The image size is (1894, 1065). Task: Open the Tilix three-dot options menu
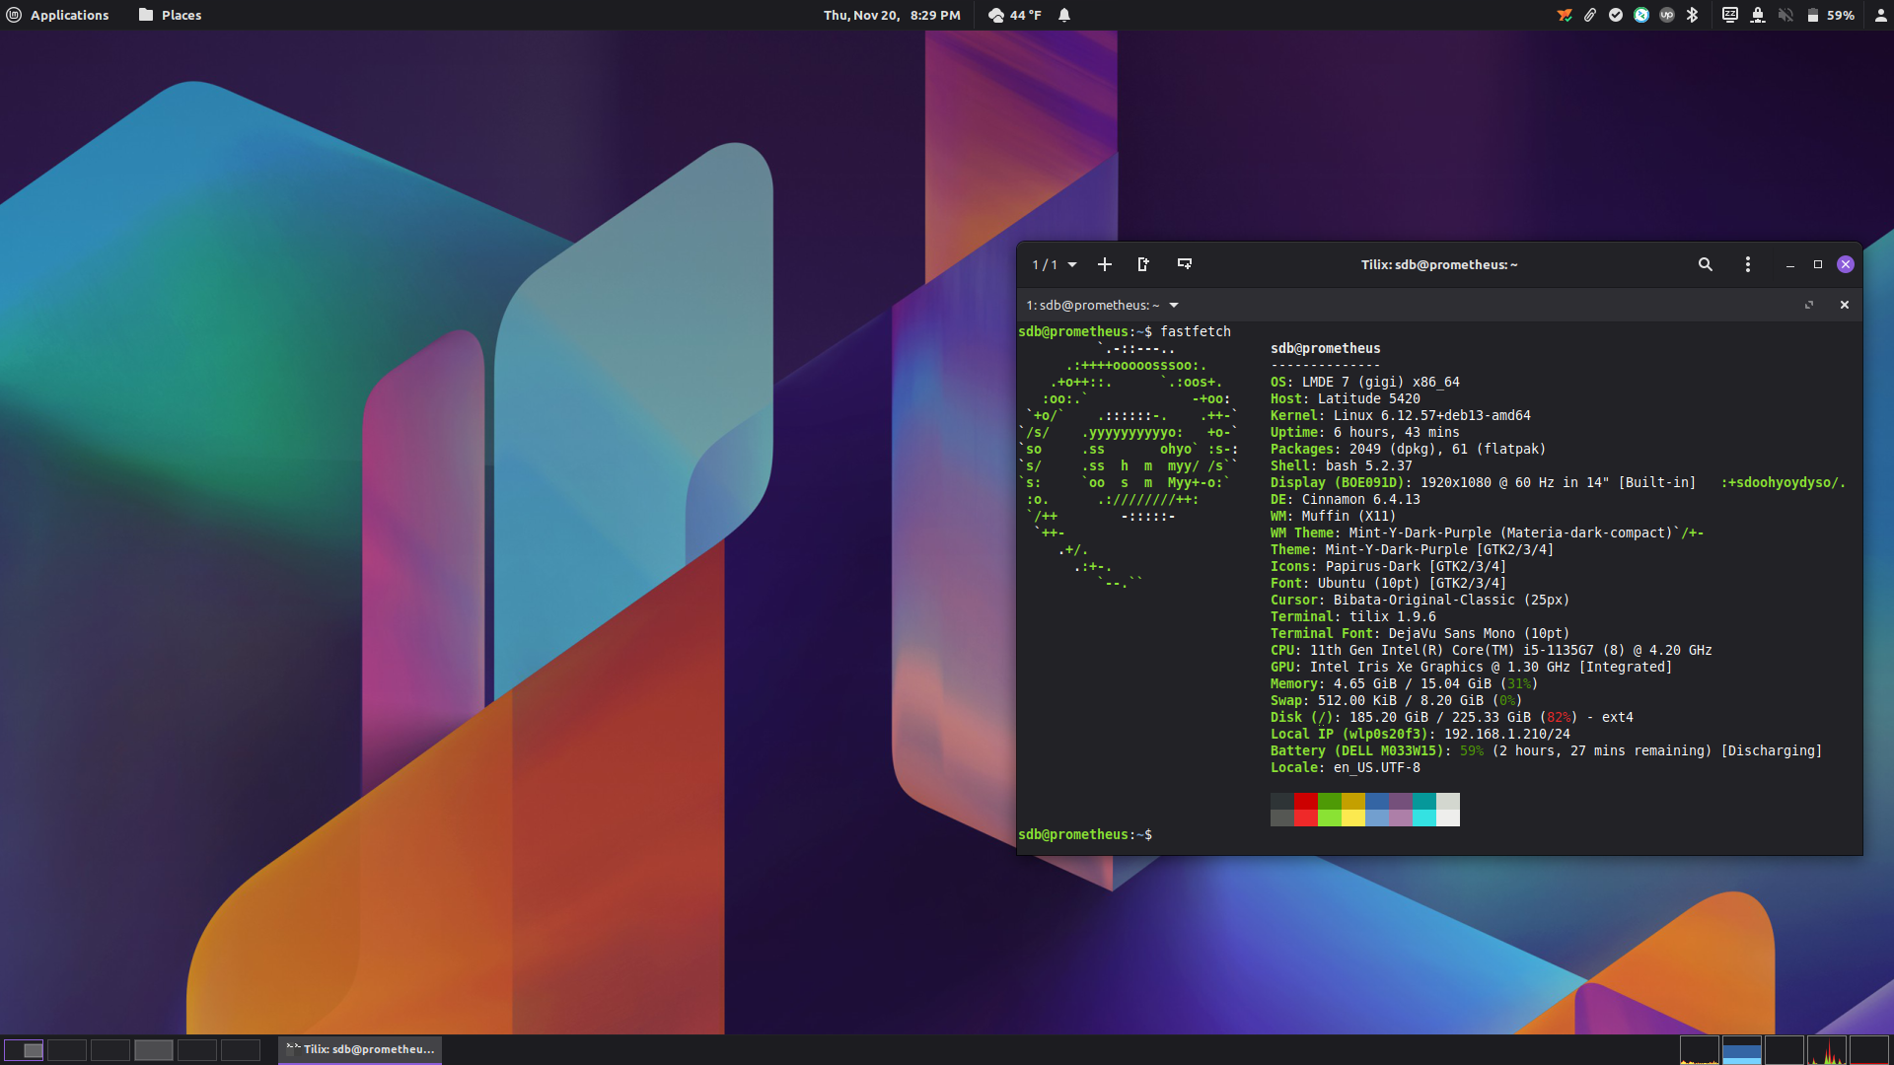(x=1747, y=264)
